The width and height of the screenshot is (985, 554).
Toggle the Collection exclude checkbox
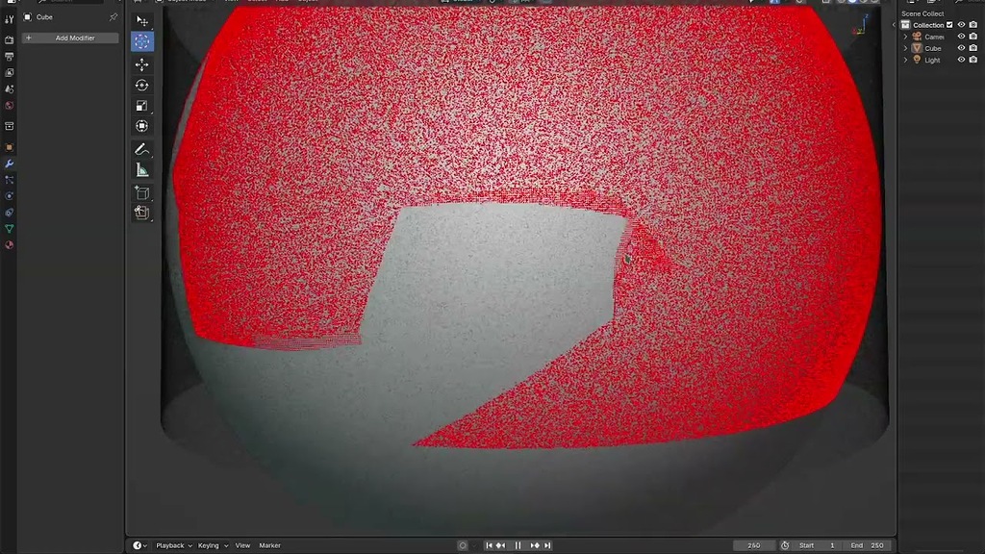tap(949, 25)
